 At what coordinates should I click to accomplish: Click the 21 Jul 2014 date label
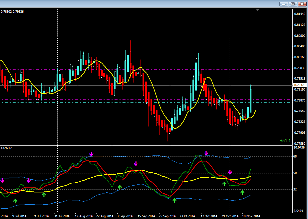[x=41, y=216]
